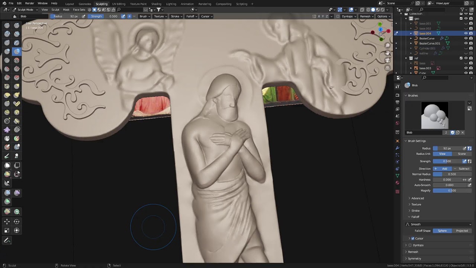
Task: Open the Face Sets menu
Action: click(x=79, y=10)
